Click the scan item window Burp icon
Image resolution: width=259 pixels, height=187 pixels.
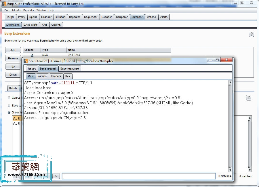(26, 61)
